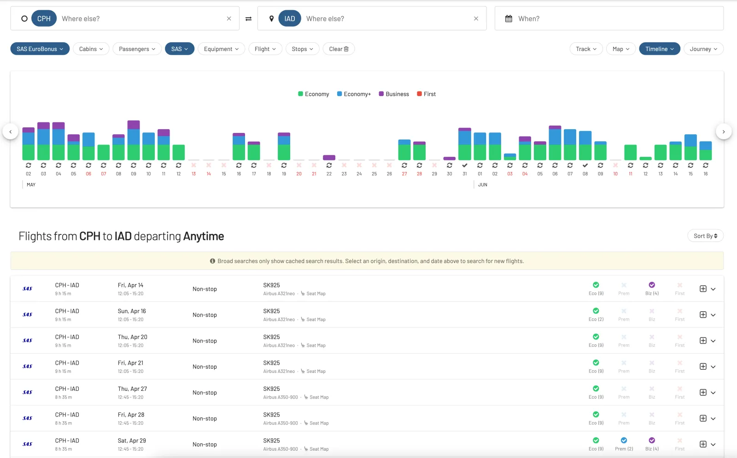This screenshot has width=737, height=458.
Task: Open the SAS airline filter dropdown
Action: (x=180, y=49)
